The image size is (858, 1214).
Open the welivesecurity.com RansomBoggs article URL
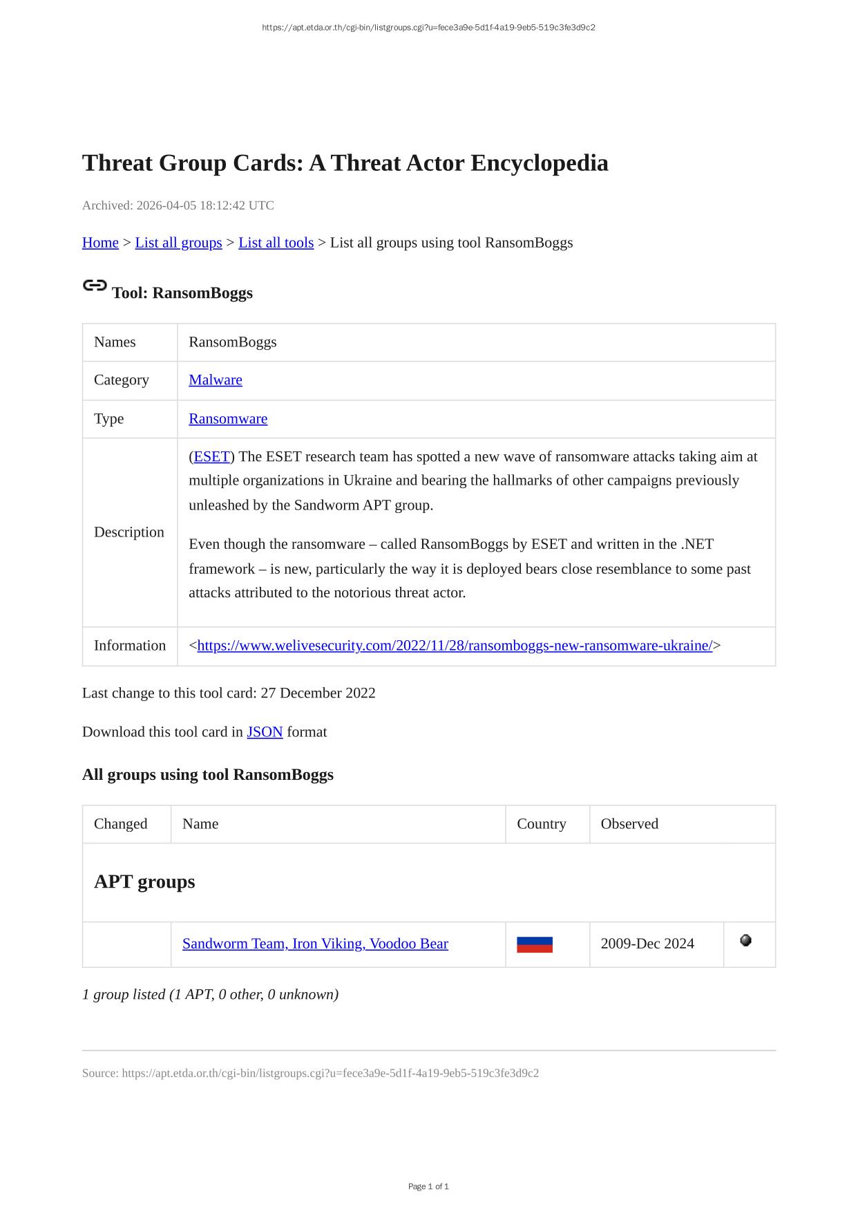(454, 646)
